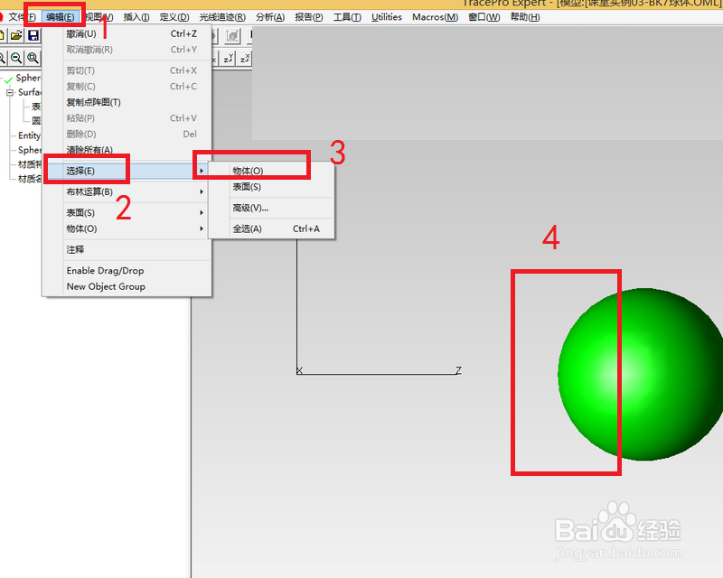Collapse the Surfac tree node
The image size is (723, 578).
click(10, 93)
